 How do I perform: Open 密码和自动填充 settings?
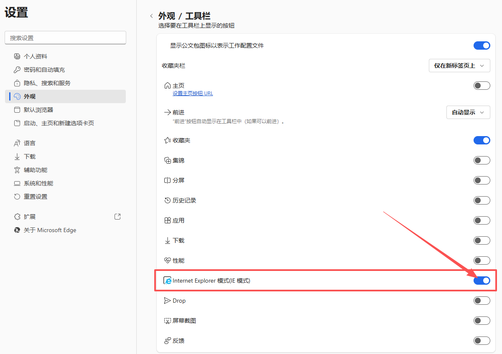65,70
